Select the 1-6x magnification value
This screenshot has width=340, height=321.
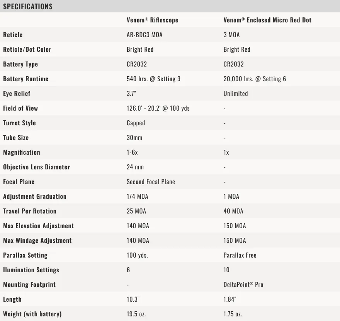click(x=132, y=152)
